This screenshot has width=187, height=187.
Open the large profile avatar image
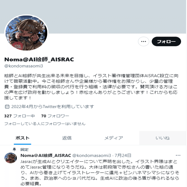click(x=26, y=33)
